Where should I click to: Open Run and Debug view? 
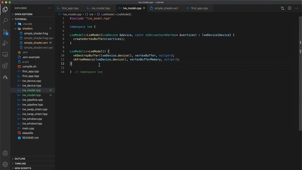click(x=5, y=43)
